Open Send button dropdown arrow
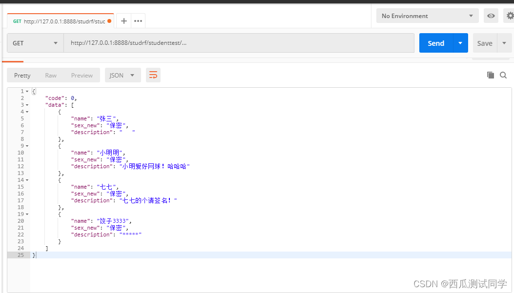The image size is (514, 293). 460,43
